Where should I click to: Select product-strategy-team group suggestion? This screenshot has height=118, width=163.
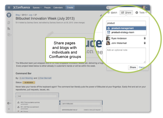pos(126,32)
